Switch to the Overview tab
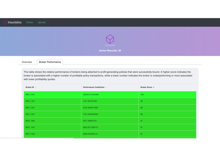The image size is (220, 156). [x=27, y=62]
